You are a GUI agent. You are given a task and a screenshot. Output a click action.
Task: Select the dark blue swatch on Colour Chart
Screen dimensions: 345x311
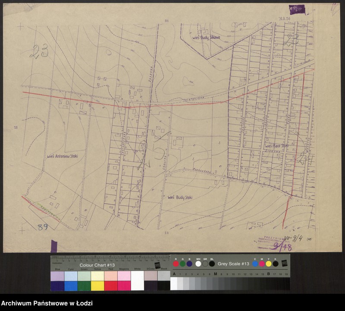(x=57, y=286)
